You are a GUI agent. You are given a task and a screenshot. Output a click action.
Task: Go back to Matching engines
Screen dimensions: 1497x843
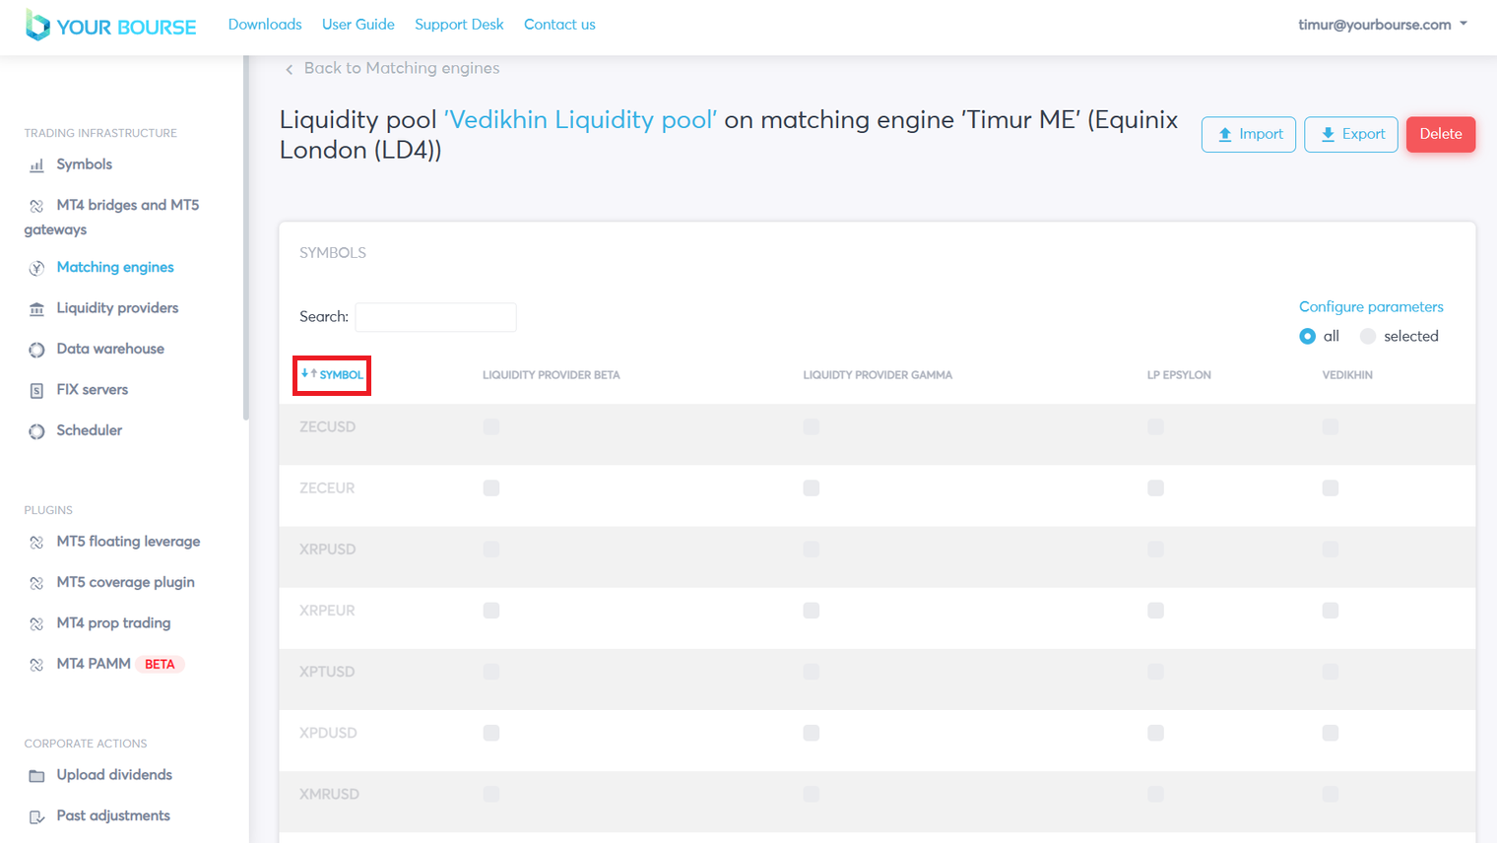tap(392, 68)
